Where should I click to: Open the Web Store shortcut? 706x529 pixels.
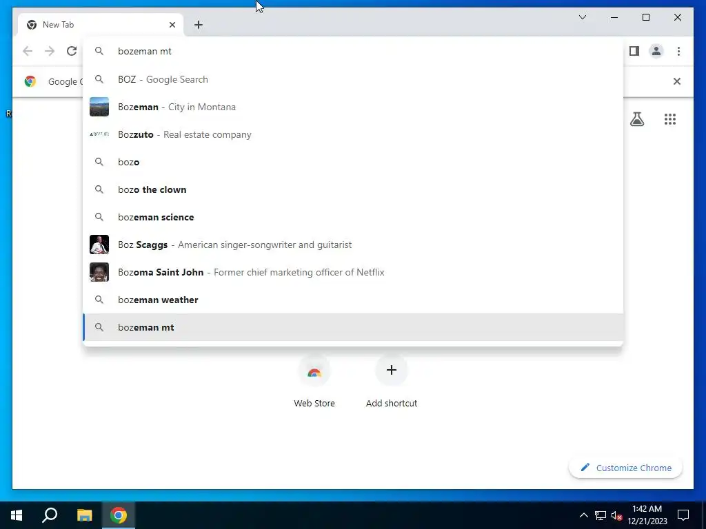click(314, 382)
